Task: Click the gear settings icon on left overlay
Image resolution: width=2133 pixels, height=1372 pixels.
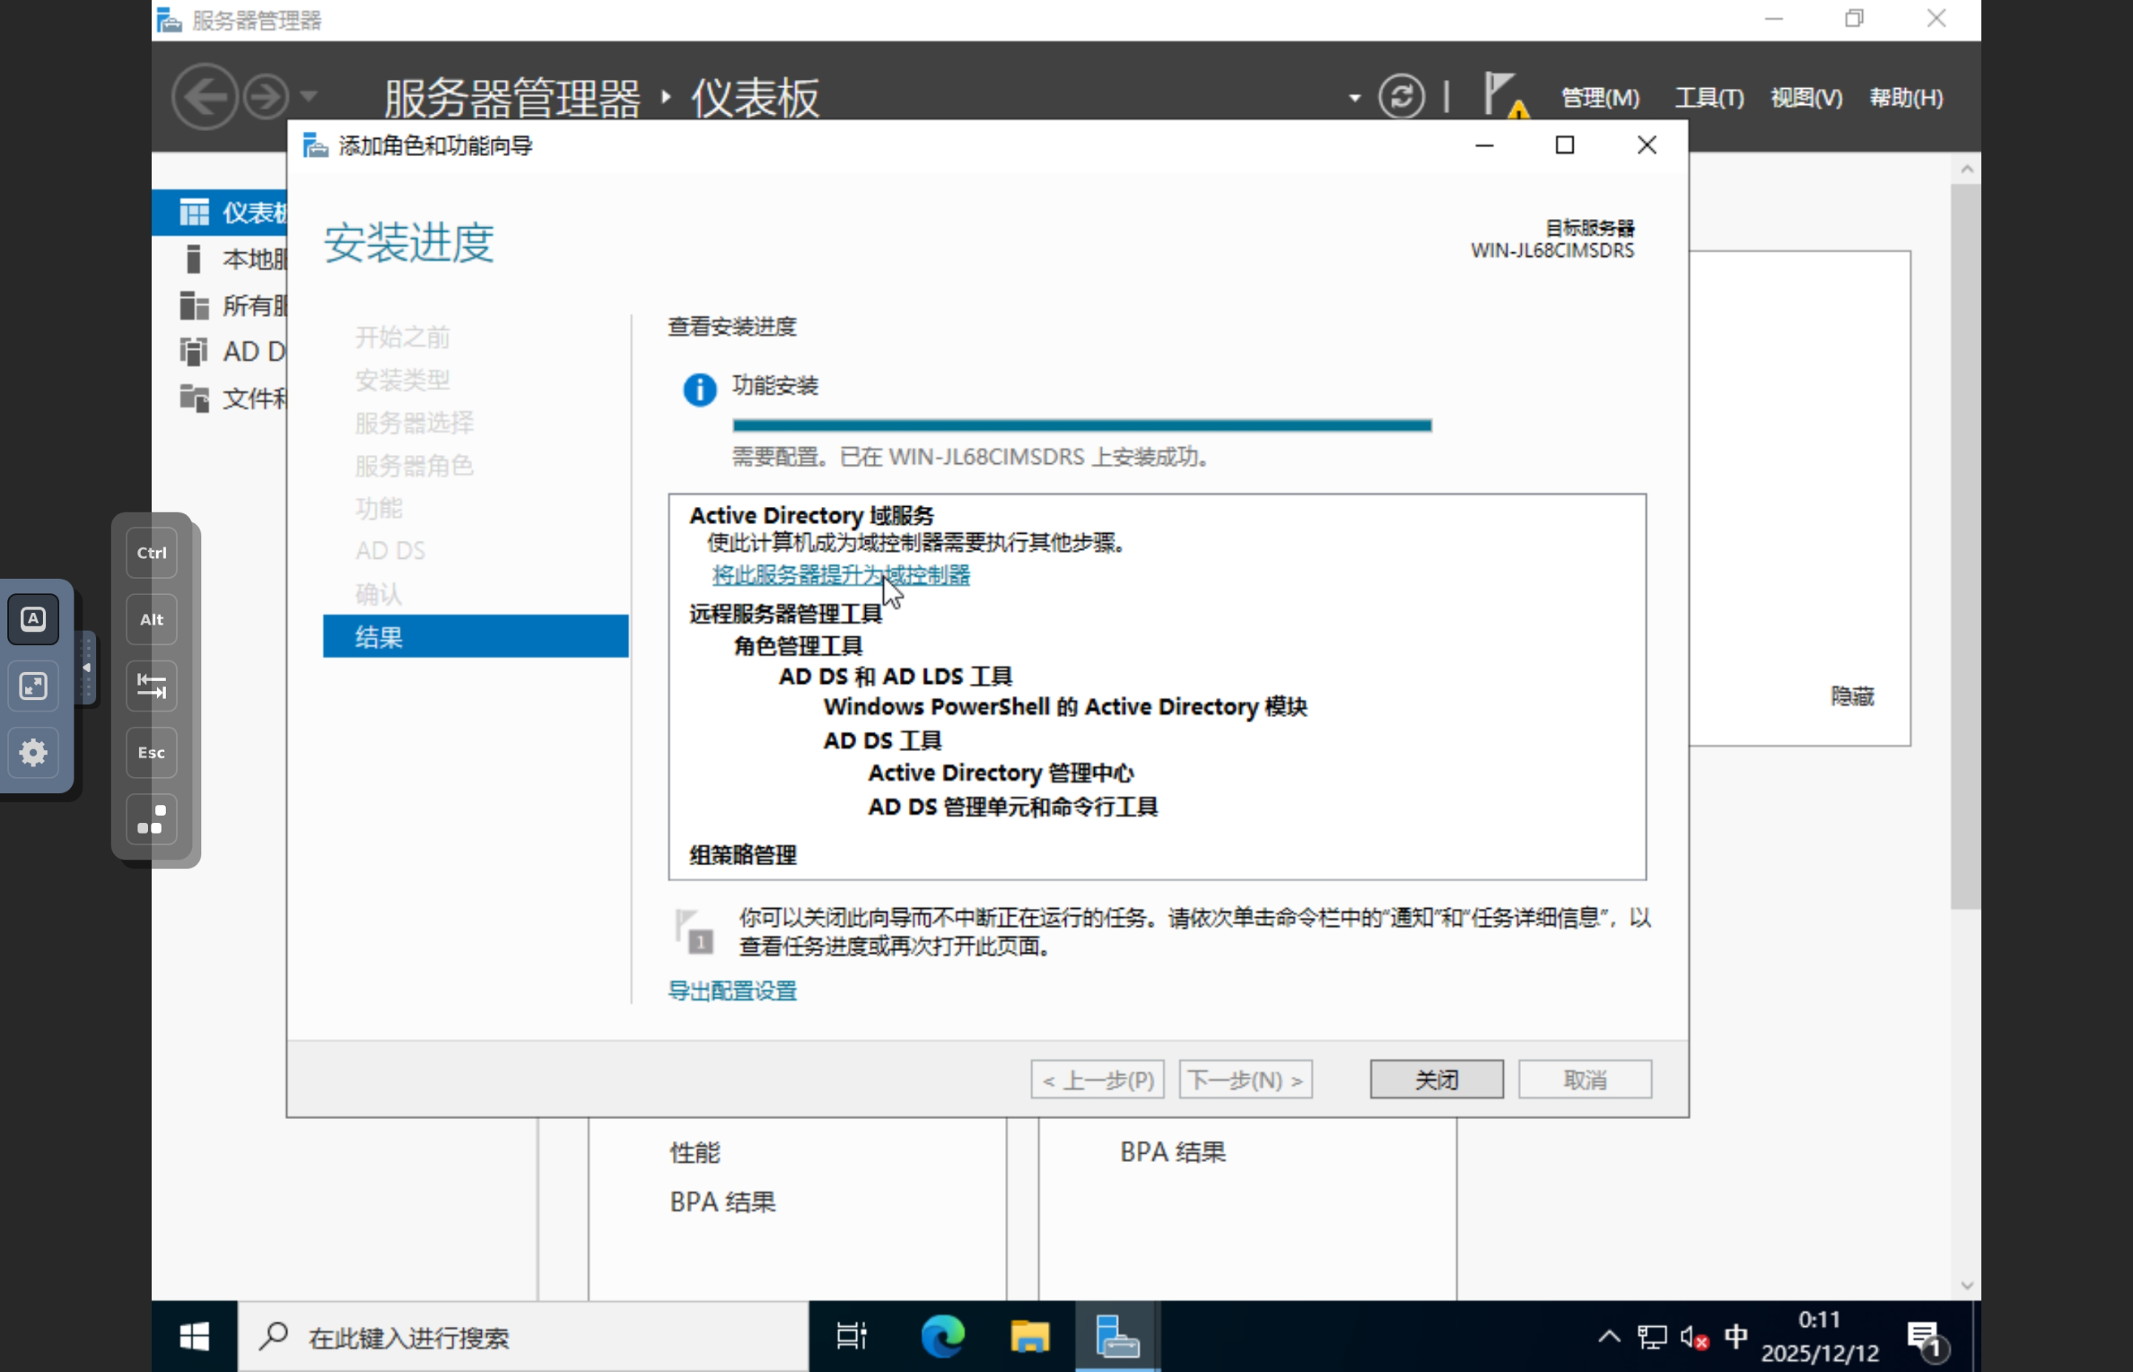Action: [x=34, y=753]
